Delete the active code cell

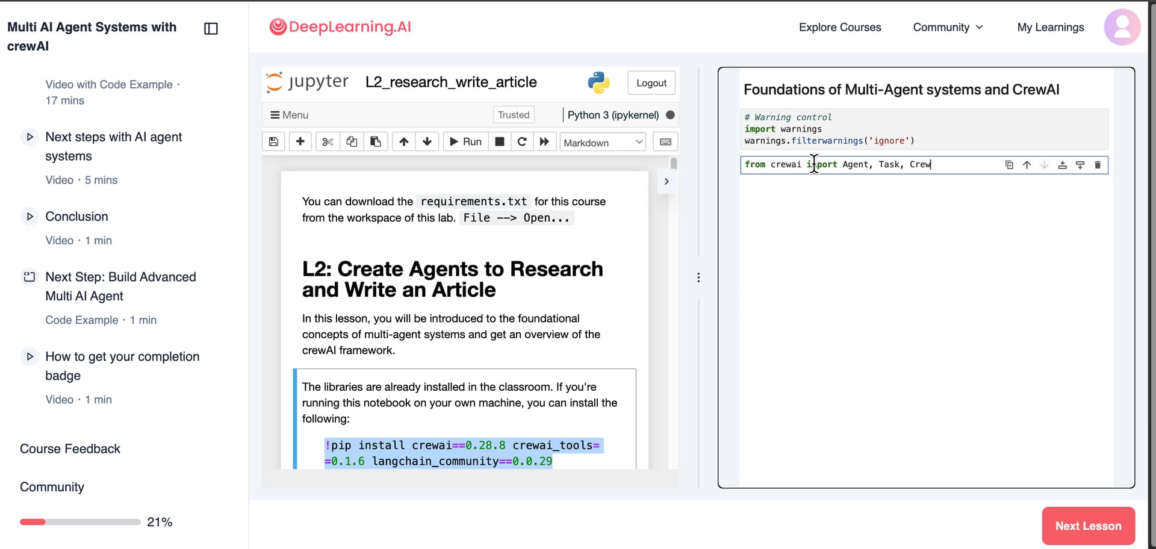pyautogui.click(x=1098, y=165)
